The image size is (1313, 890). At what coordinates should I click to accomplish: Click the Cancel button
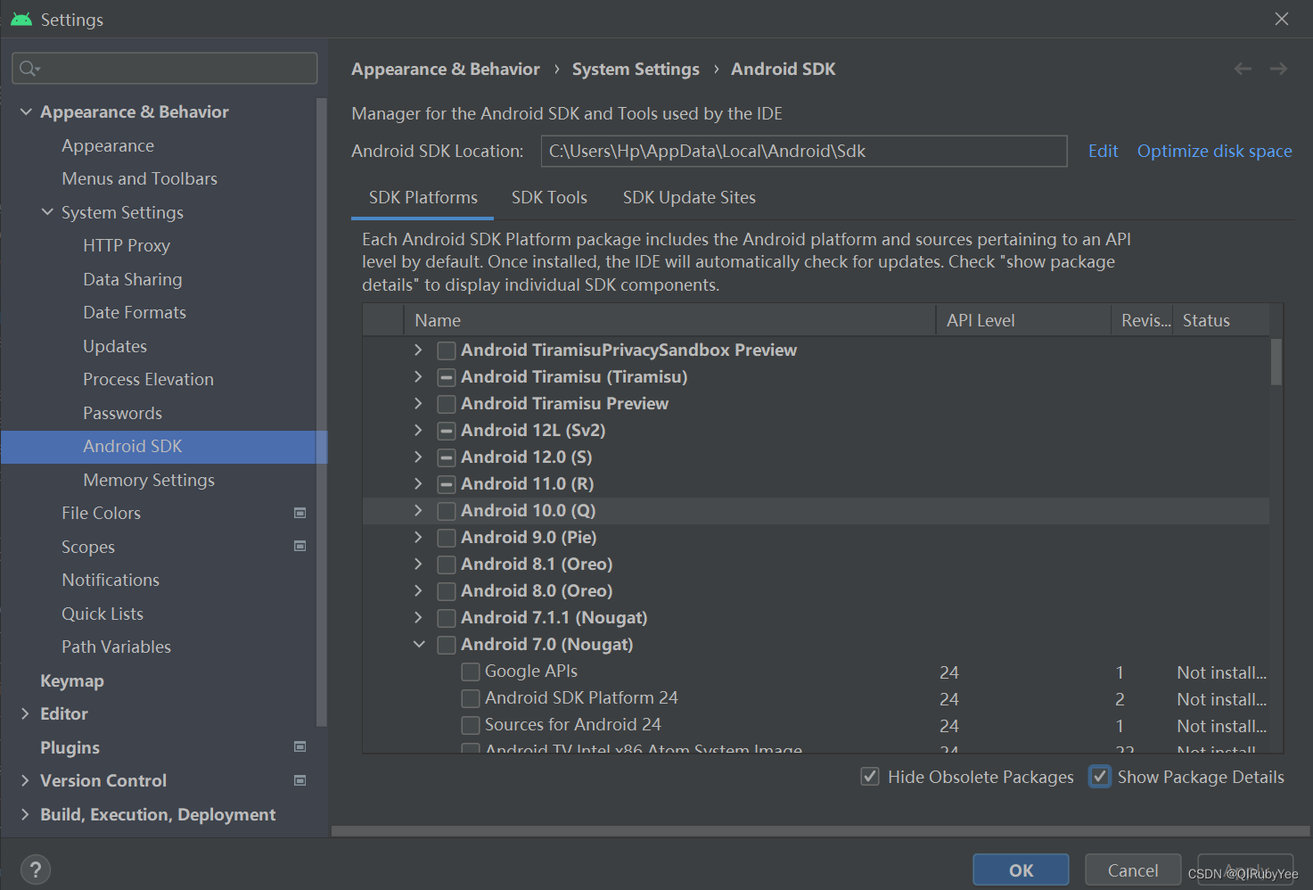point(1133,869)
